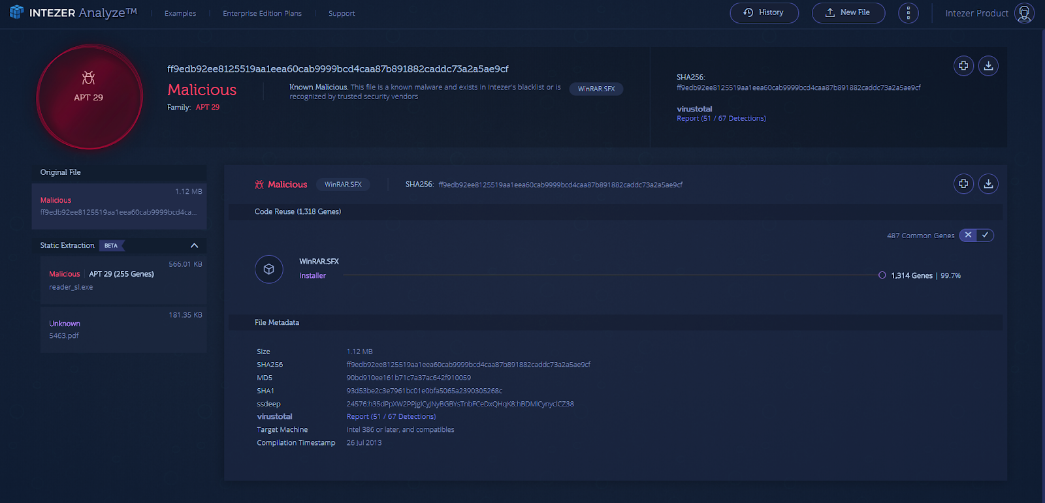The image size is (1045, 503).
Task: Download the sample from the Code Reuse panel header
Action: (988, 184)
